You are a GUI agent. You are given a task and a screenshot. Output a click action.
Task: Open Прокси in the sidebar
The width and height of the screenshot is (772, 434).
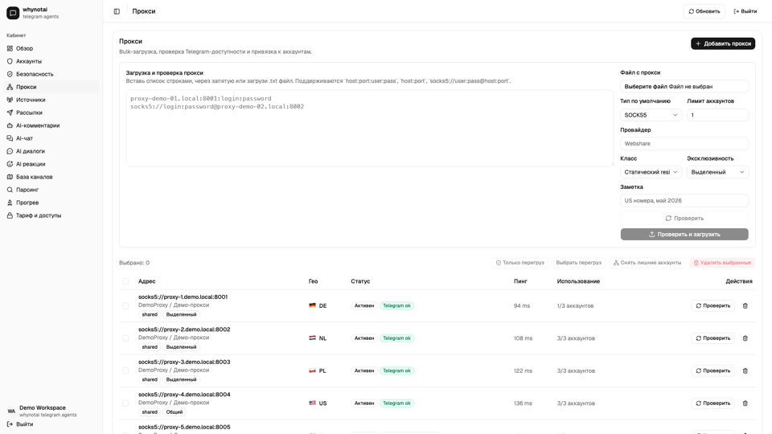click(x=51, y=87)
